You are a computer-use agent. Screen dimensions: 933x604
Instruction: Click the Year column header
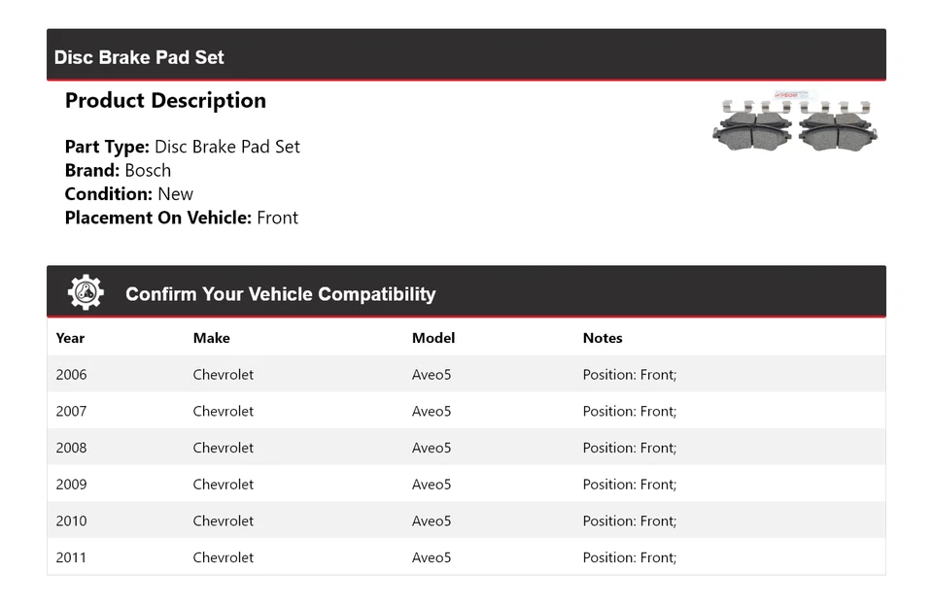coord(70,338)
